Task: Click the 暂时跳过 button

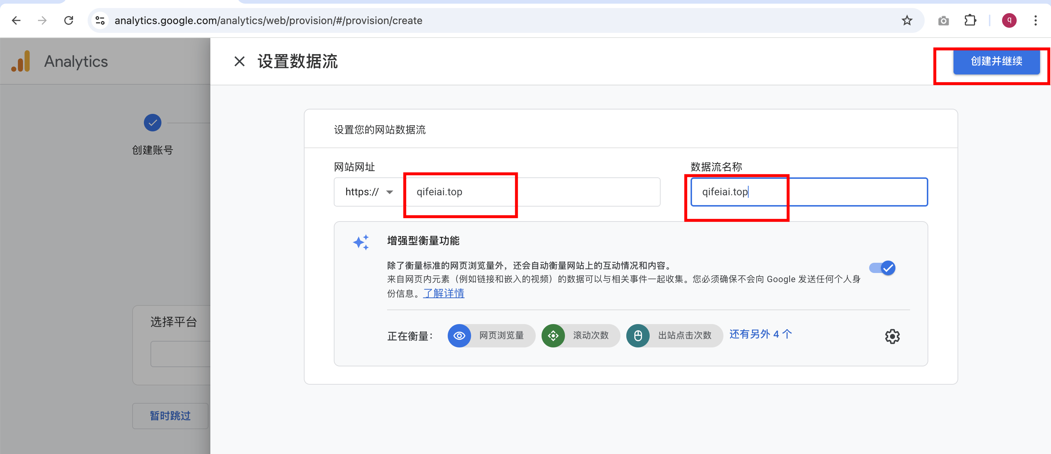Action: [x=170, y=416]
